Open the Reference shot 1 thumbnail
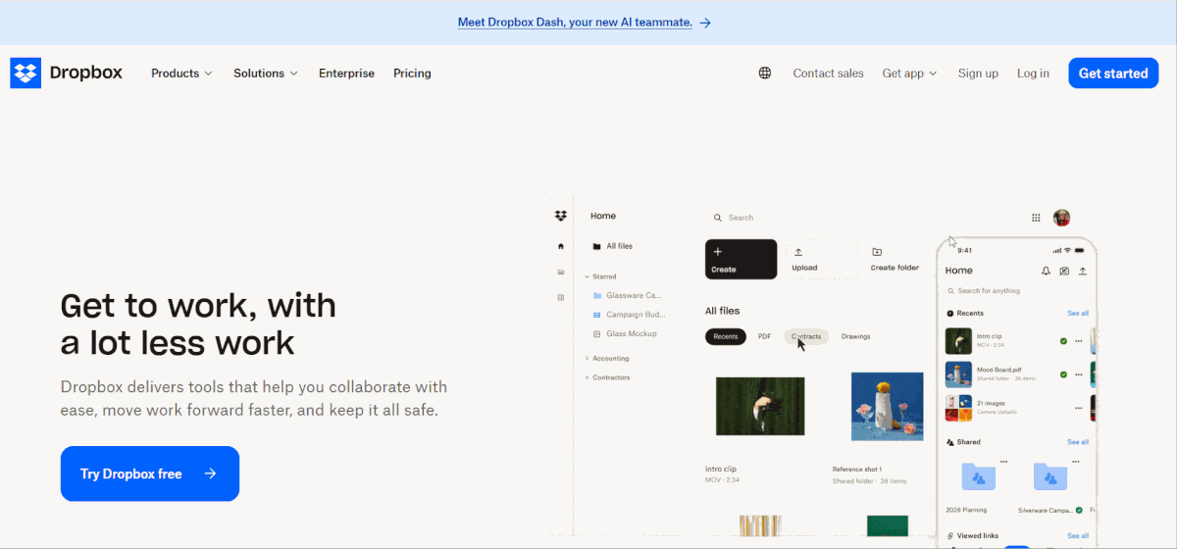Viewport: 1177px width, 549px height. click(887, 407)
